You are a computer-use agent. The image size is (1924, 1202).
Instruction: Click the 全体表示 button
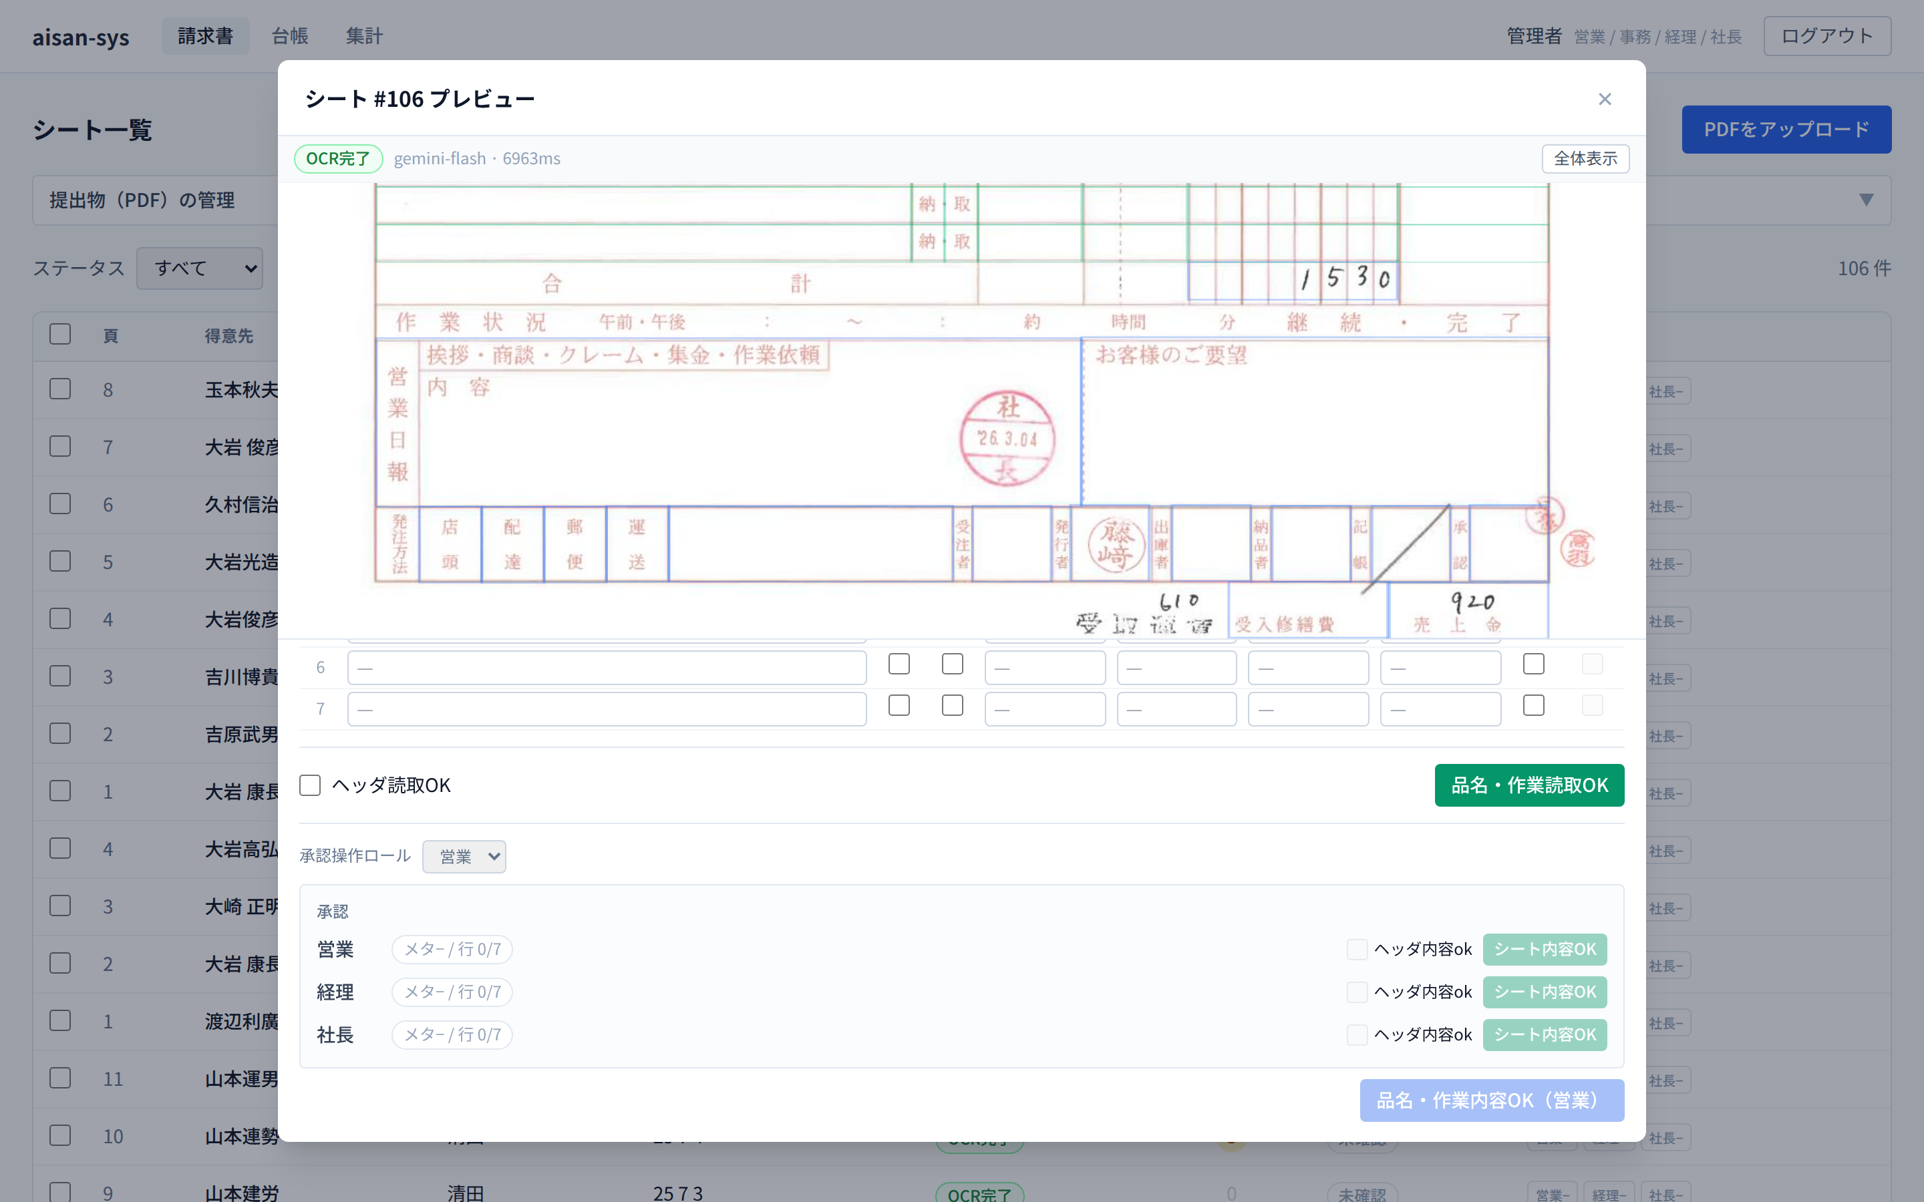tap(1585, 158)
